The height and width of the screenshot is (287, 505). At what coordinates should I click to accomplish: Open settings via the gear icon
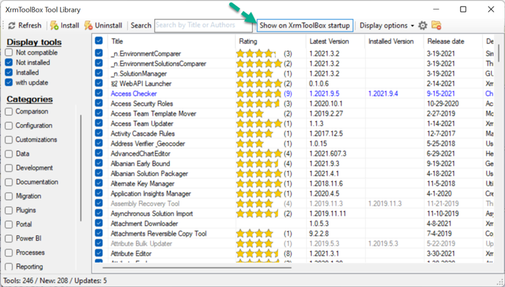pos(422,25)
